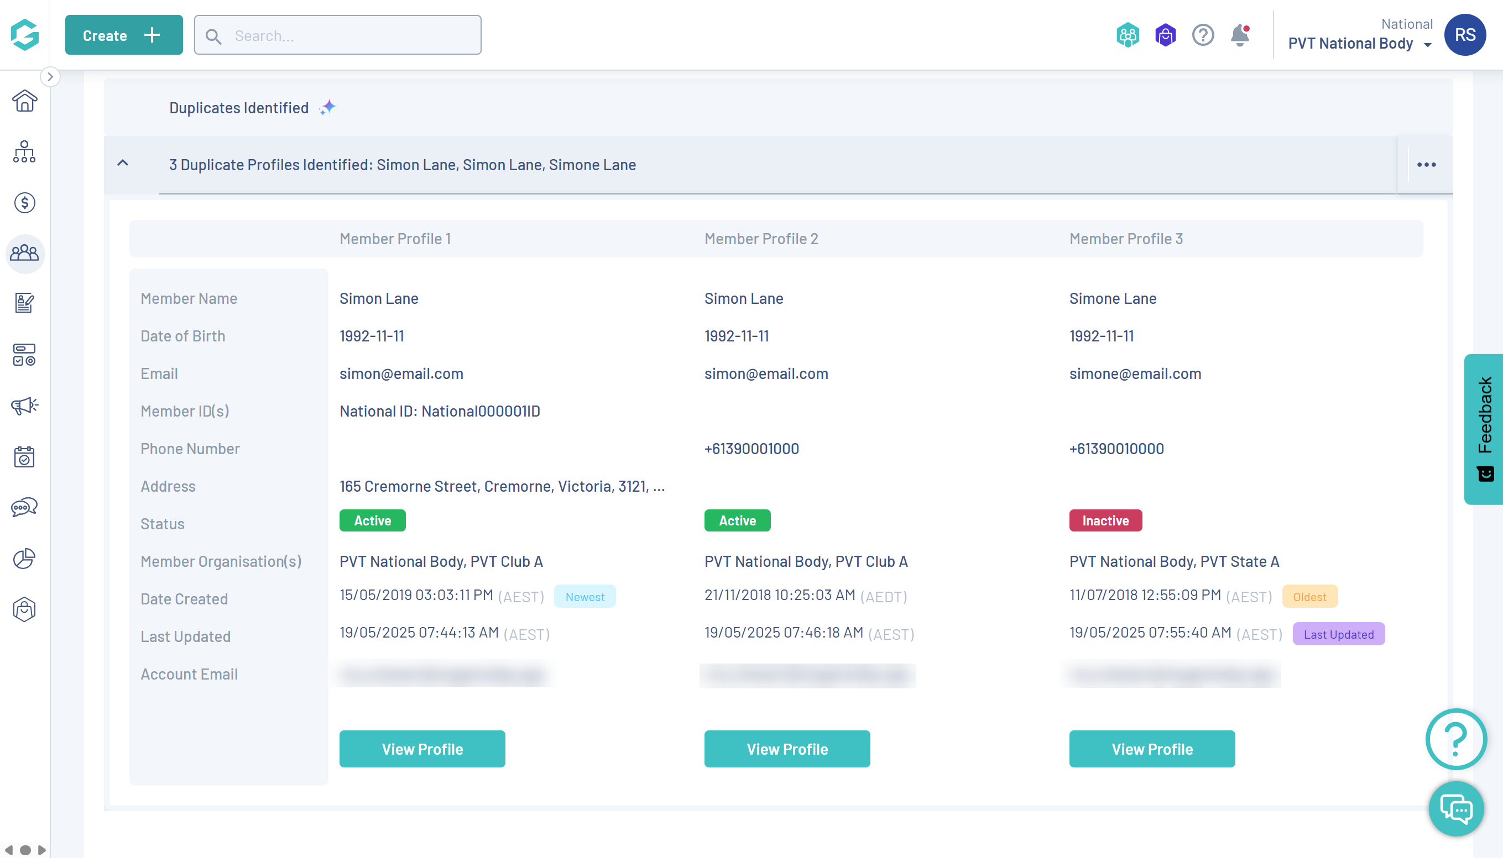Click the notifications bell icon

pyautogui.click(x=1239, y=35)
